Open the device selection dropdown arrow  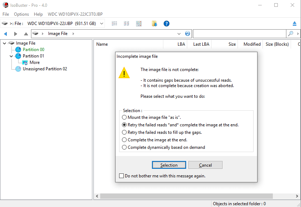102,24
